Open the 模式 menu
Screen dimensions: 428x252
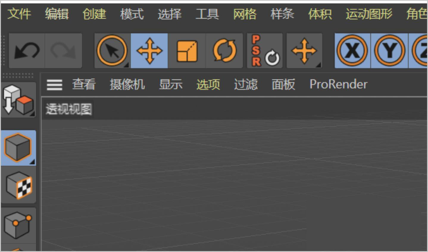click(132, 14)
